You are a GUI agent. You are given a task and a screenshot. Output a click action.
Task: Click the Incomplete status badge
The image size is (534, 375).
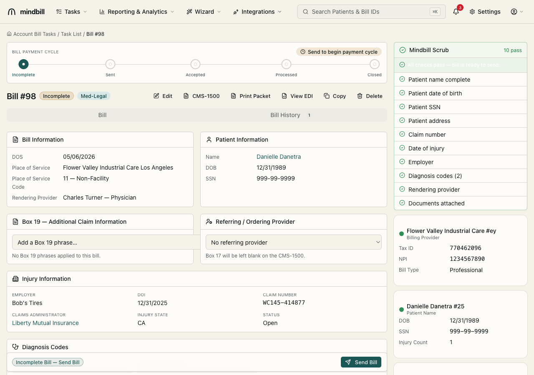coord(57,96)
